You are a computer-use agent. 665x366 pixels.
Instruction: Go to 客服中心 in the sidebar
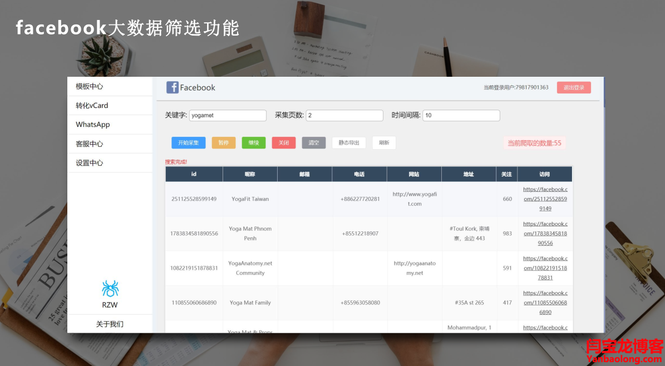(x=90, y=144)
